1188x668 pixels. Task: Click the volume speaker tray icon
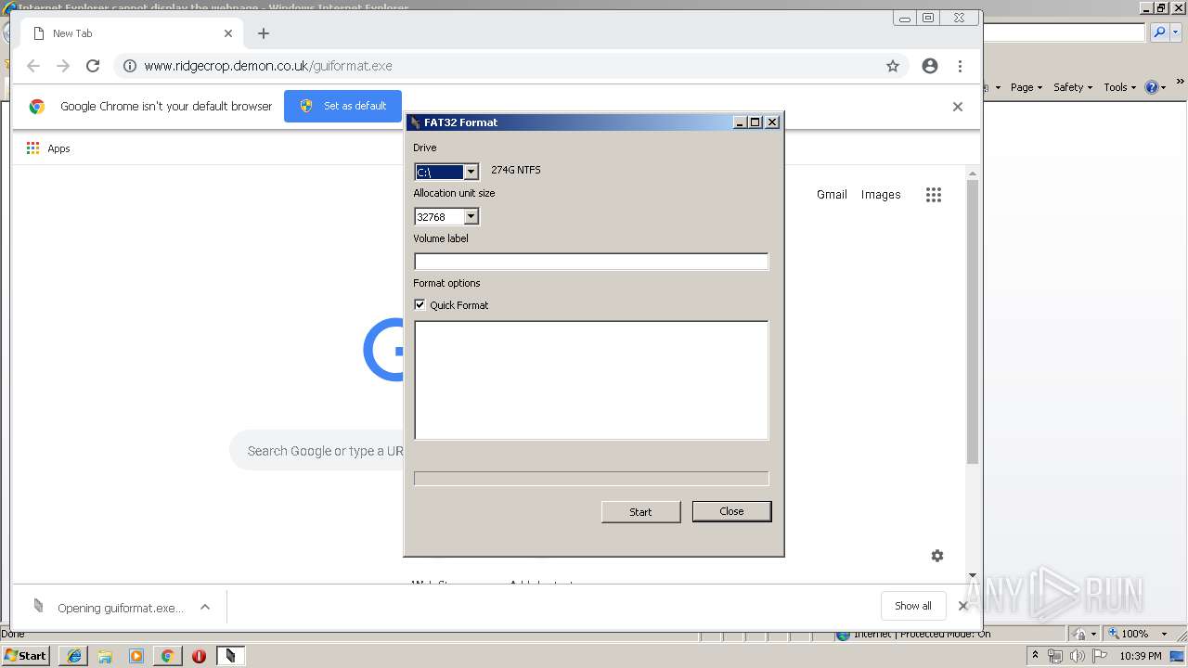click(x=1077, y=656)
